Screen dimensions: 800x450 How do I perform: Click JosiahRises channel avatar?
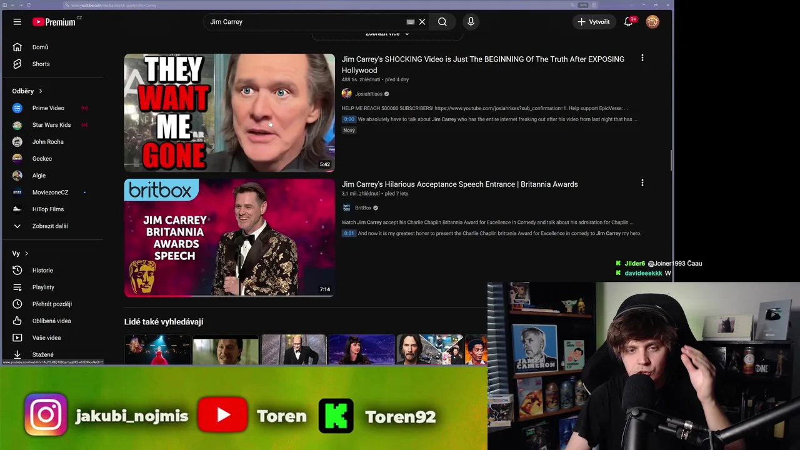pos(346,94)
